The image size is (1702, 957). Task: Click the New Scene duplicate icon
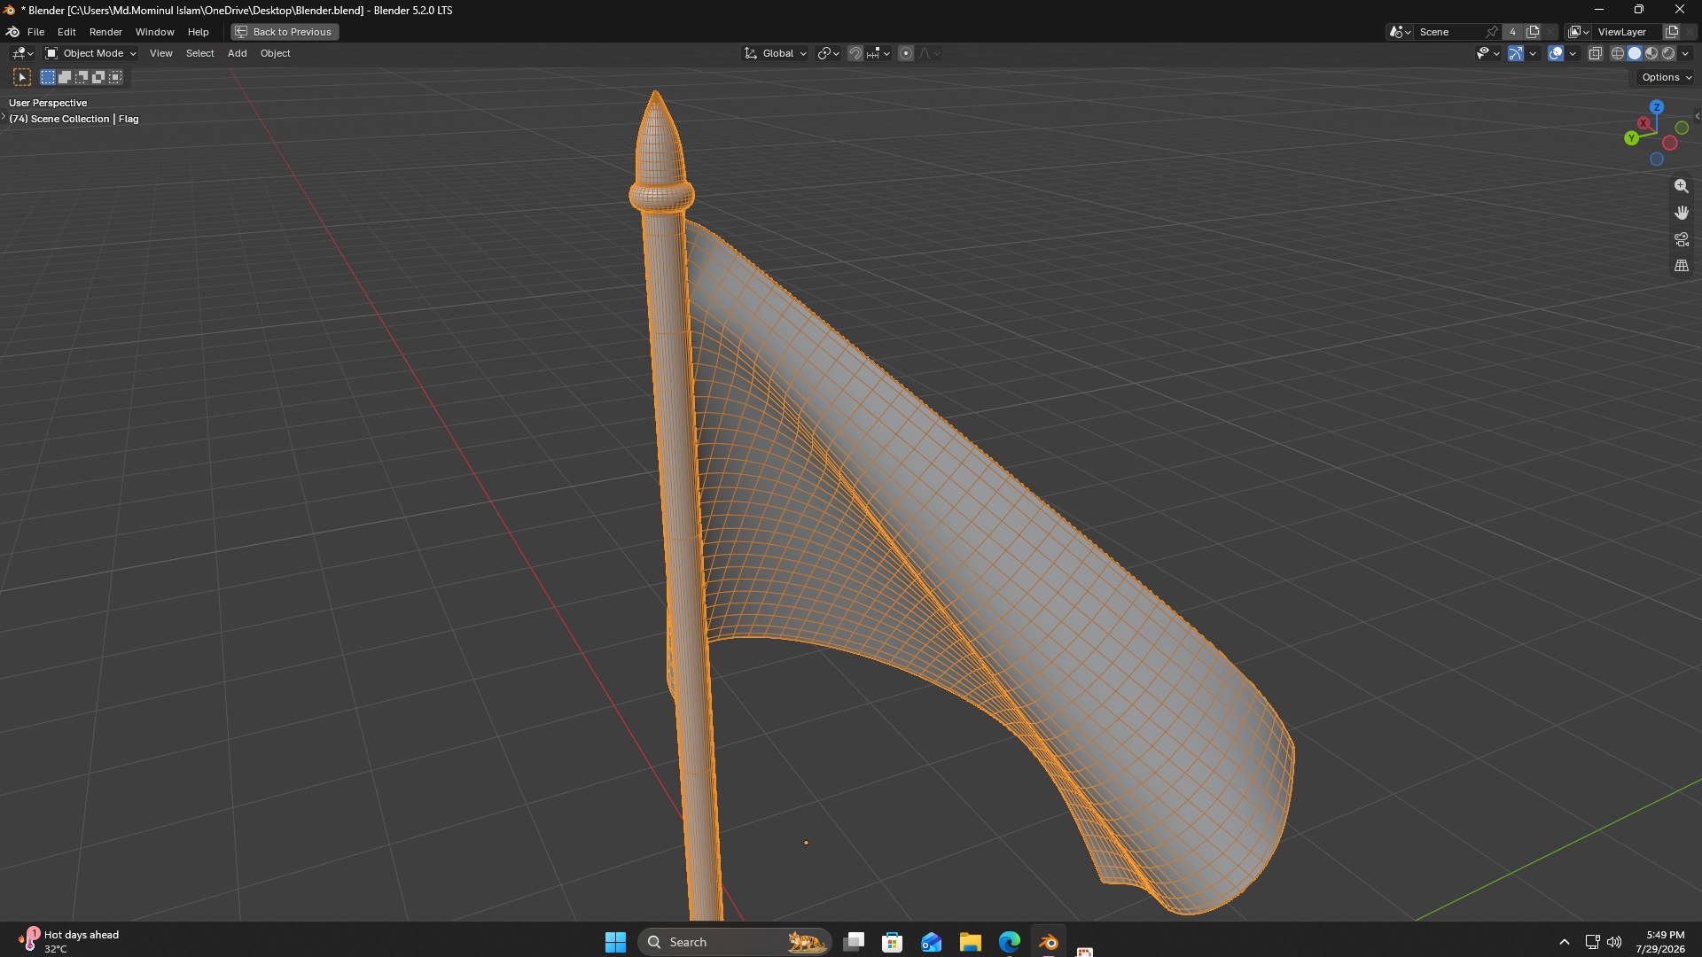(1533, 32)
